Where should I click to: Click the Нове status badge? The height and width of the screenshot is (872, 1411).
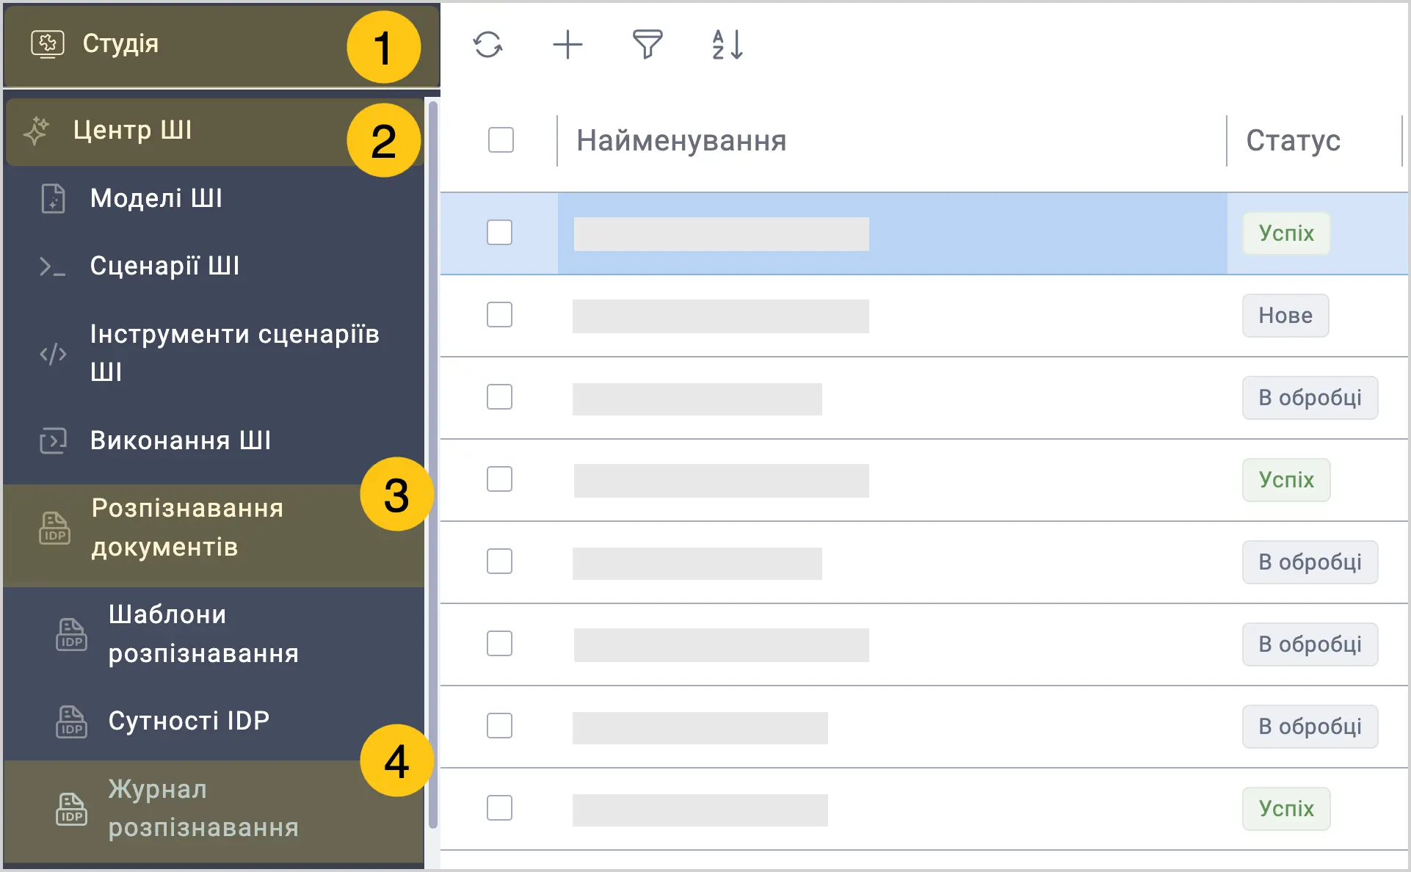pos(1285,316)
